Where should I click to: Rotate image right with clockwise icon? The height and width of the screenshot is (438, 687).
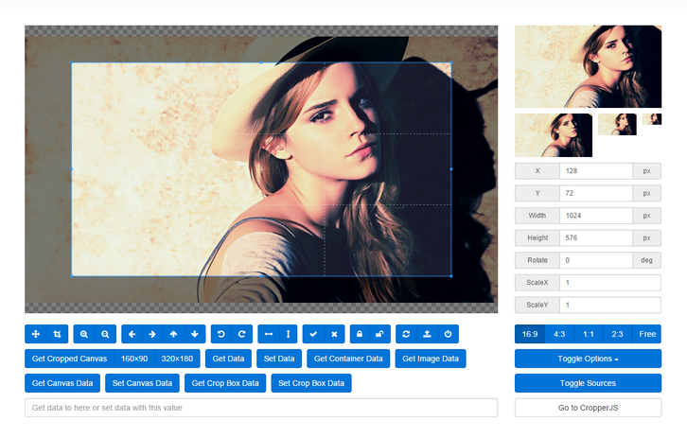click(x=243, y=334)
